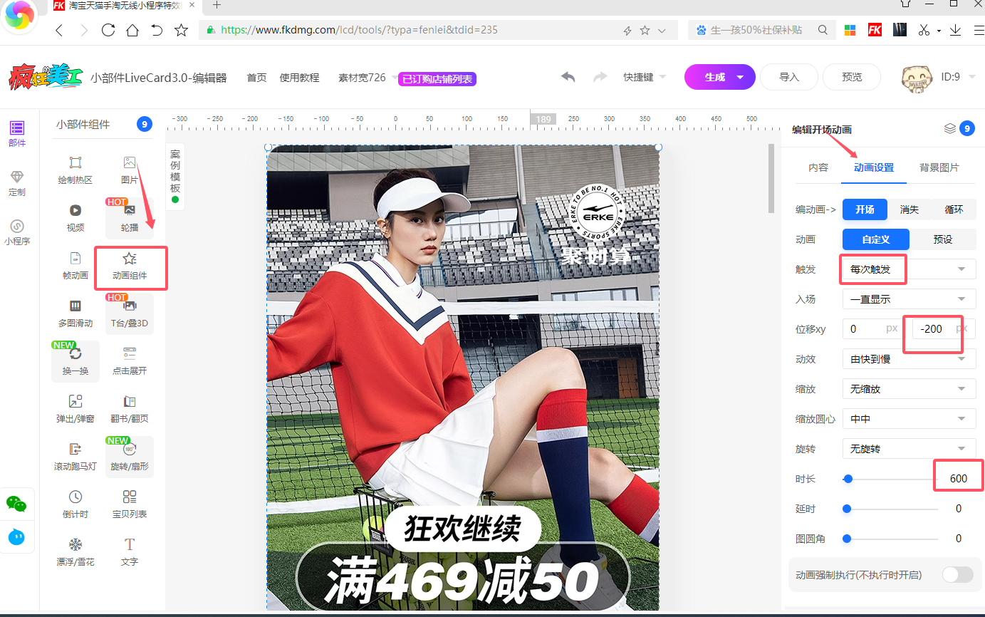Switch to the 内容 tab
Viewport: 985px width, 617px height.
[x=818, y=167]
